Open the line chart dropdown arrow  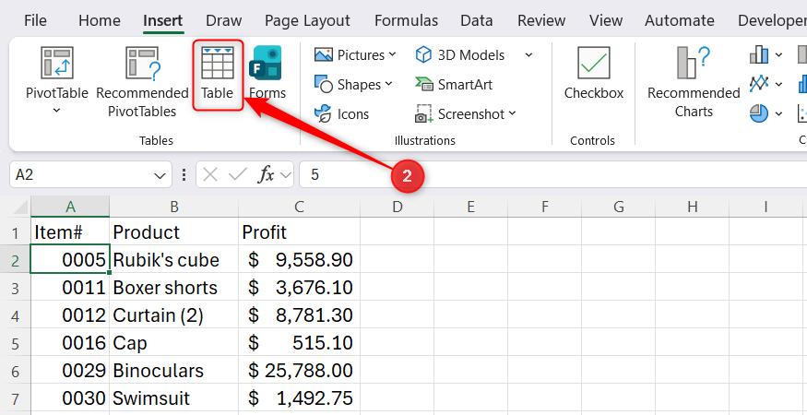(x=778, y=84)
